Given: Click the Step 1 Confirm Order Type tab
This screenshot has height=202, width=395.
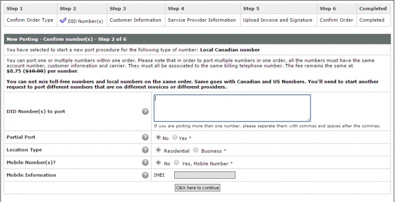Looking at the screenshot, I should pyautogui.click(x=30, y=20).
